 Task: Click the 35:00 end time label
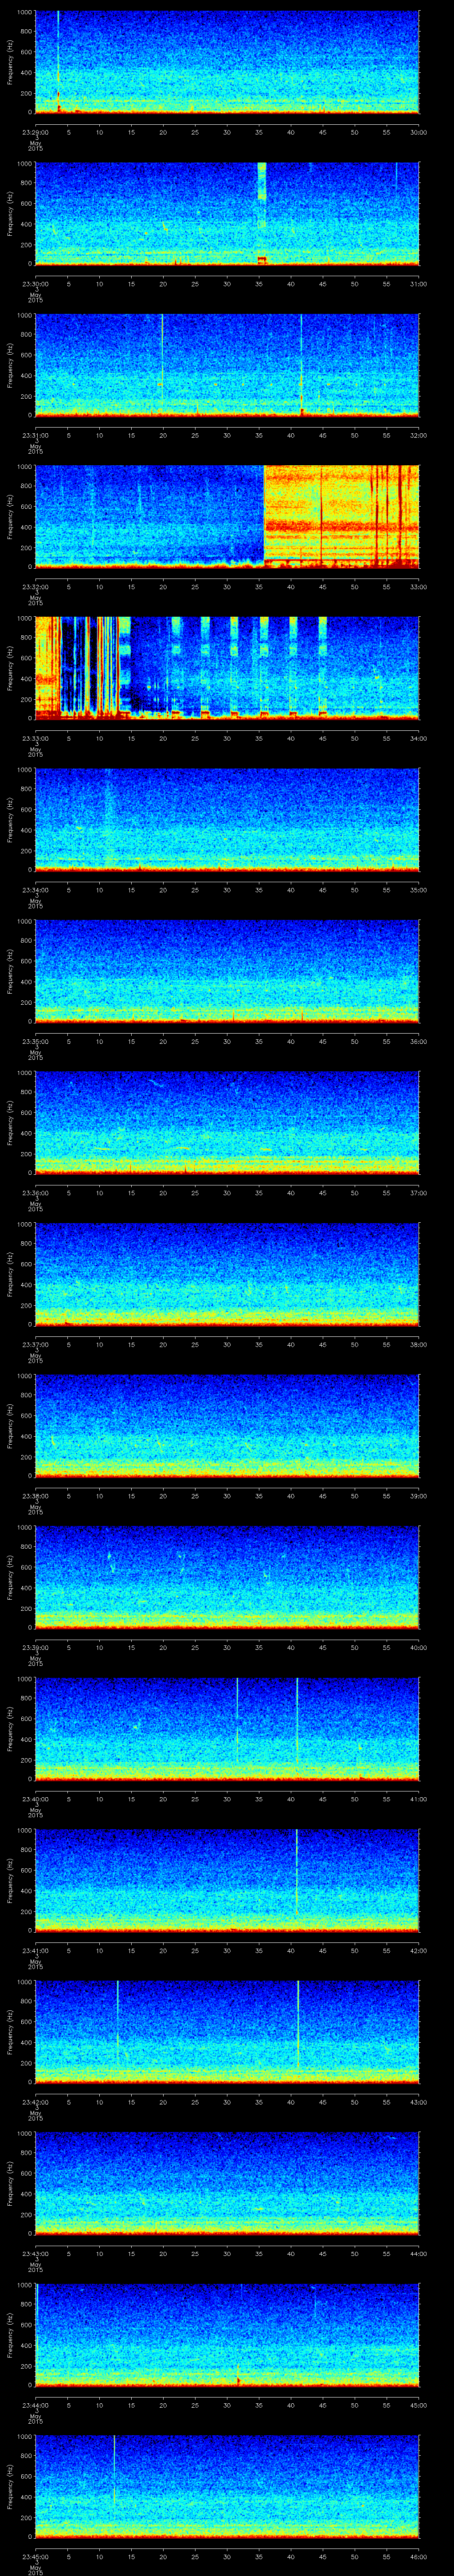tap(419, 890)
